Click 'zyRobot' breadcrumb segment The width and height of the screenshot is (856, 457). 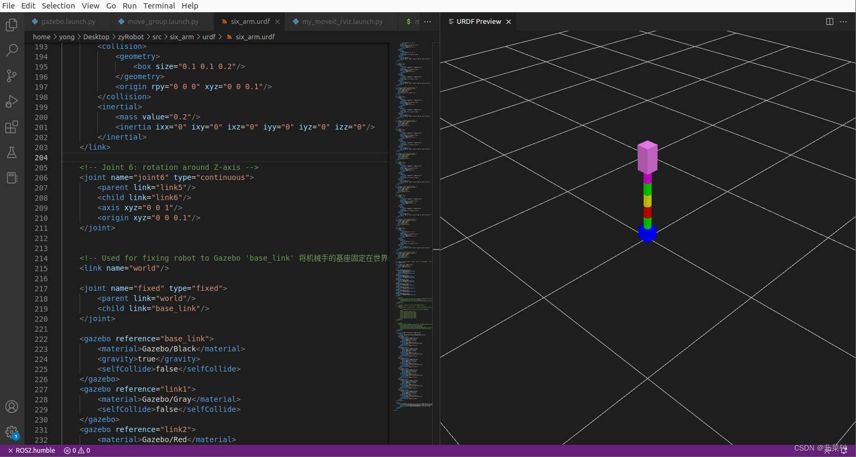(131, 37)
